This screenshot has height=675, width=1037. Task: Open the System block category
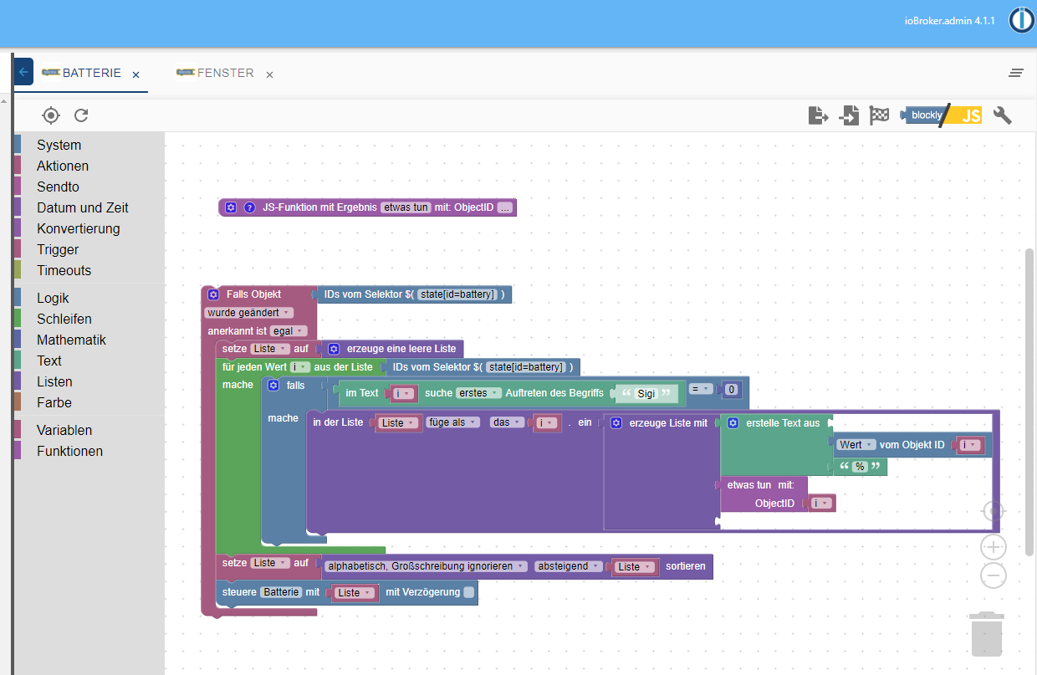59,146
